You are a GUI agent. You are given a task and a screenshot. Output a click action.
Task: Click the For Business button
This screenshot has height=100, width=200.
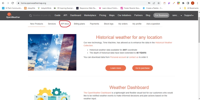[161, 15]
